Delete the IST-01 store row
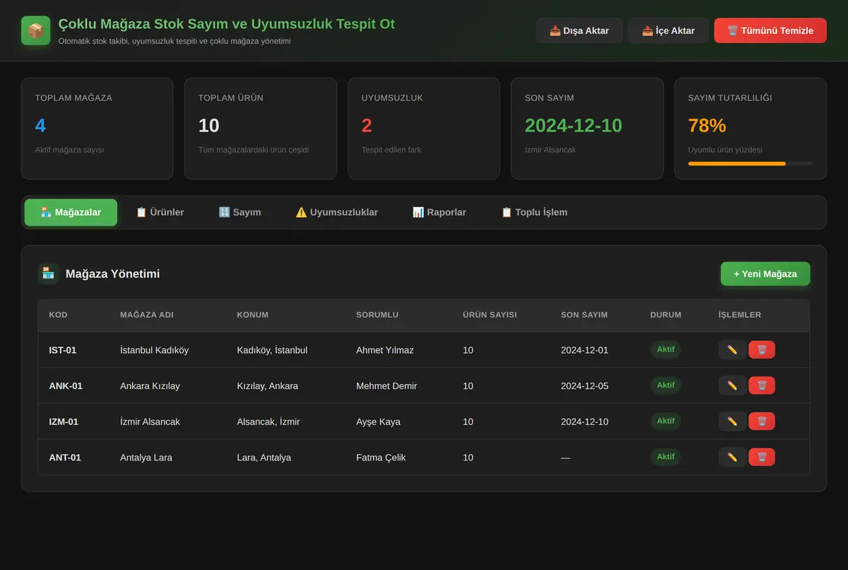The height and width of the screenshot is (570, 848). (762, 350)
